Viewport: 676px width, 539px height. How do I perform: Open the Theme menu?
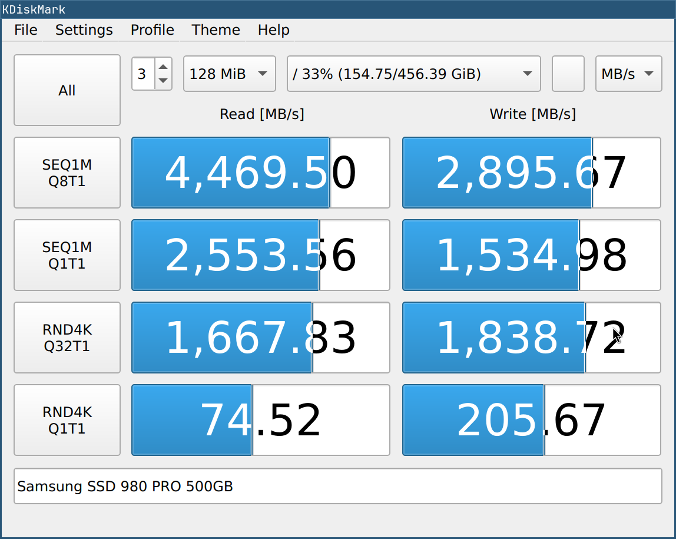tap(216, 30)
